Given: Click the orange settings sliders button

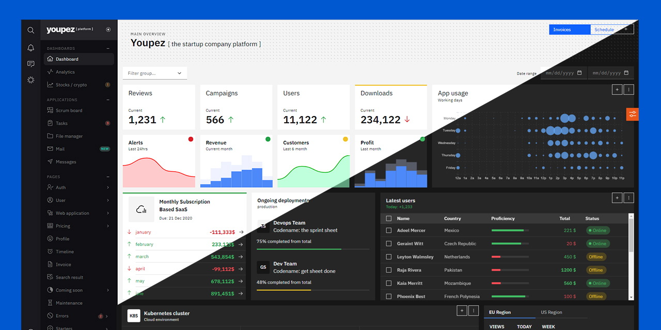Looking at the screenshot, I should (633, 114).
